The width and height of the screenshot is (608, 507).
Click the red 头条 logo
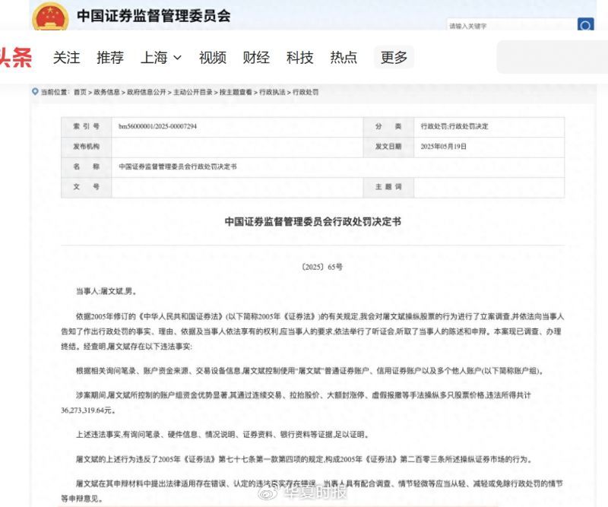tap(15, 58)
